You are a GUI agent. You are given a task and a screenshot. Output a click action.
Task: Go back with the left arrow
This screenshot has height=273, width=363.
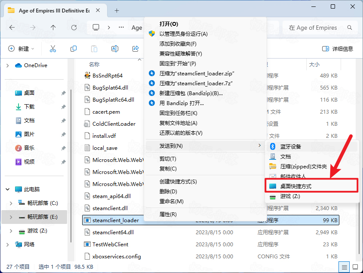[12, 28]
